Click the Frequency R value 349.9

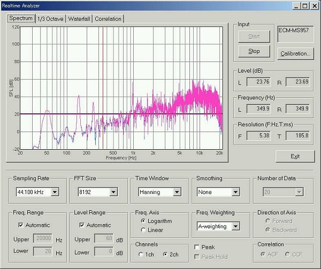coord(298,109)
